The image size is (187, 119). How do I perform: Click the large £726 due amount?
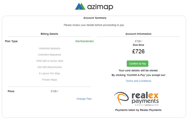click(x=138, y=51)
